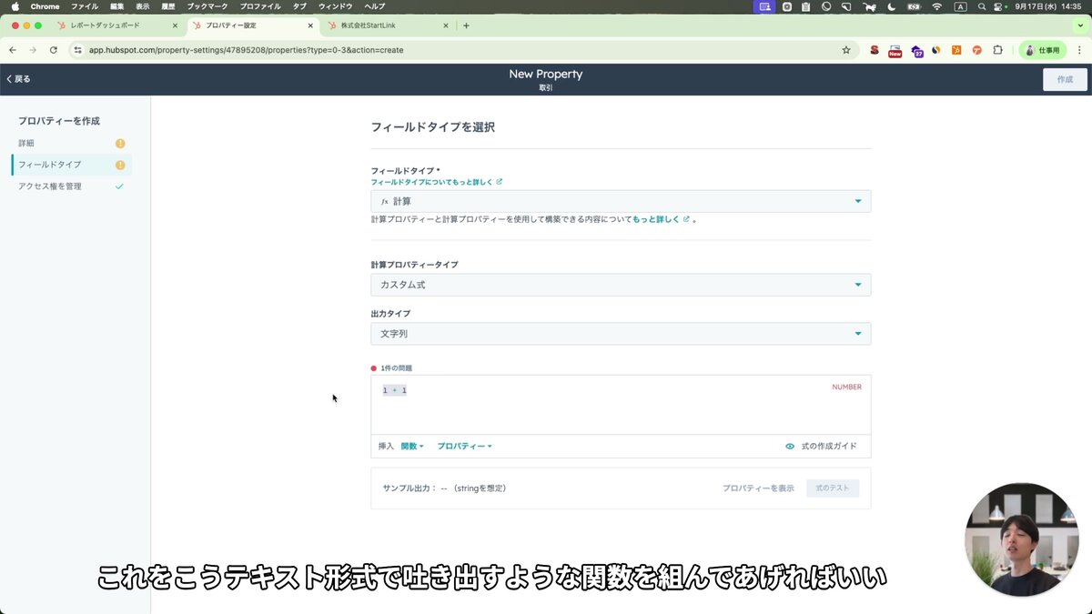Image resolution: width=1092 pixels, height=614 pixels.
Task: Open the Chrome Extensions puzzle icon
Action: point(998,52)
